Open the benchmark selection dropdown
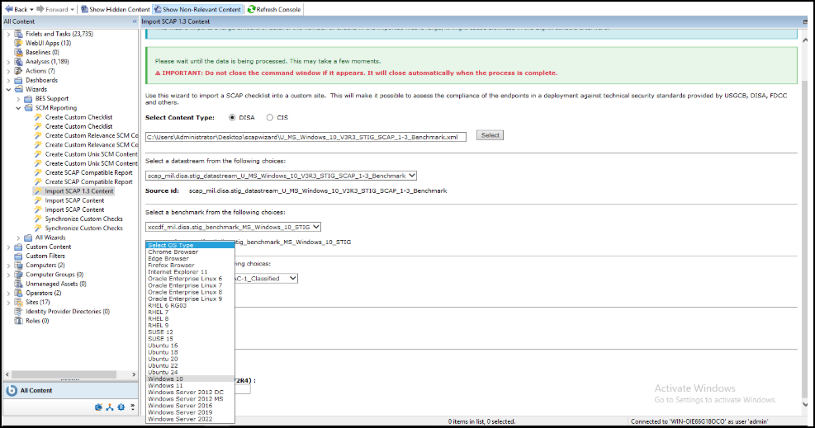The height and width of the screenshot is (428, 815). (234, 228)
